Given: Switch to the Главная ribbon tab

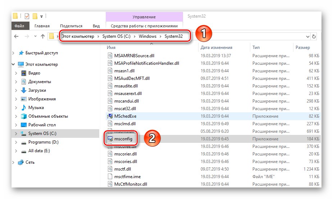Looking at the screenshot, I should click(x=42, y=26).
